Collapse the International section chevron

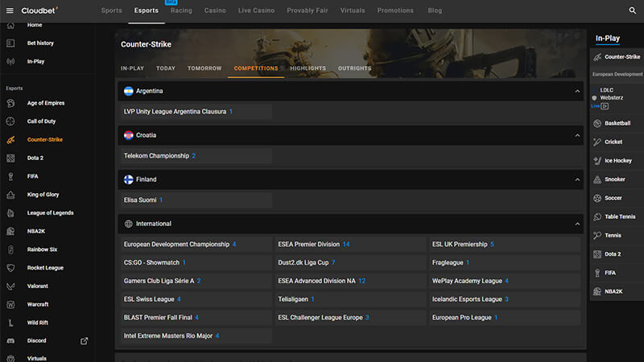tap(577, 224)
